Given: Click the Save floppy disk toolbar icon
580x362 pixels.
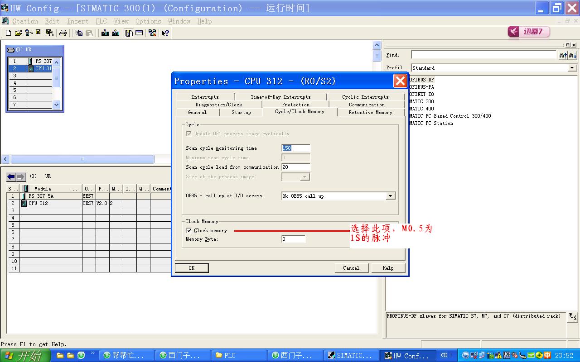Looking at the screenshot, I should point(39,33).
